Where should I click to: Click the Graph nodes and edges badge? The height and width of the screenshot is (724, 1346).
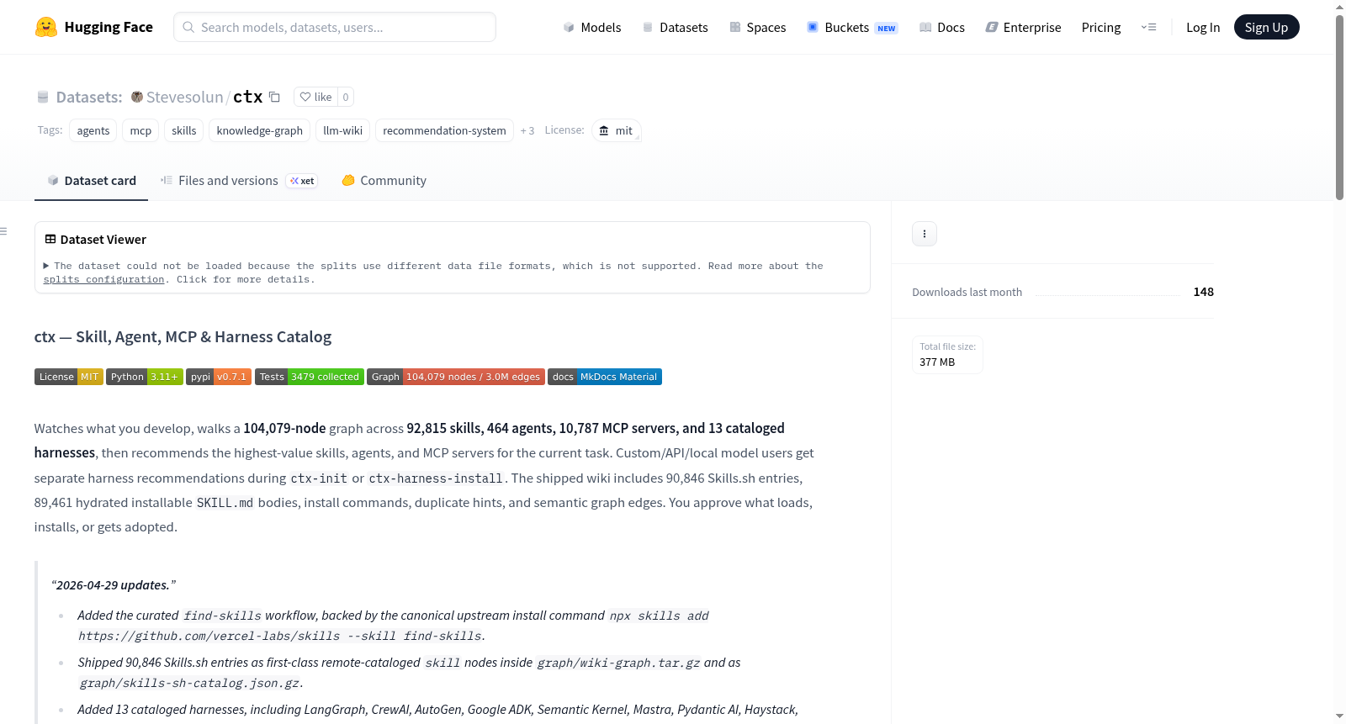coord(456,377)
